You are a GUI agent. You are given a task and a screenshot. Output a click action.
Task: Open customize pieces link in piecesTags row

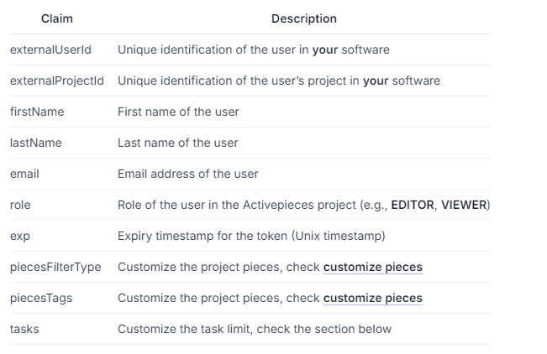click(372, 298)
